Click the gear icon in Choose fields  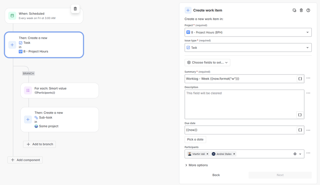coord(189,62)
